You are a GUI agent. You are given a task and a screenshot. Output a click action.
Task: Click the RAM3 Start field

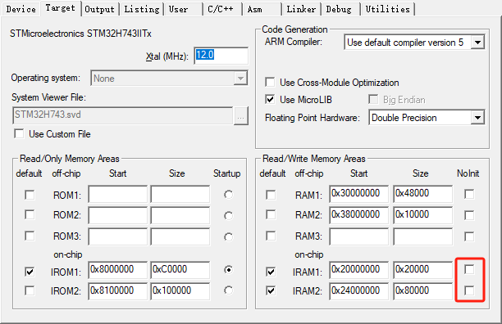(x=359, y=236)
